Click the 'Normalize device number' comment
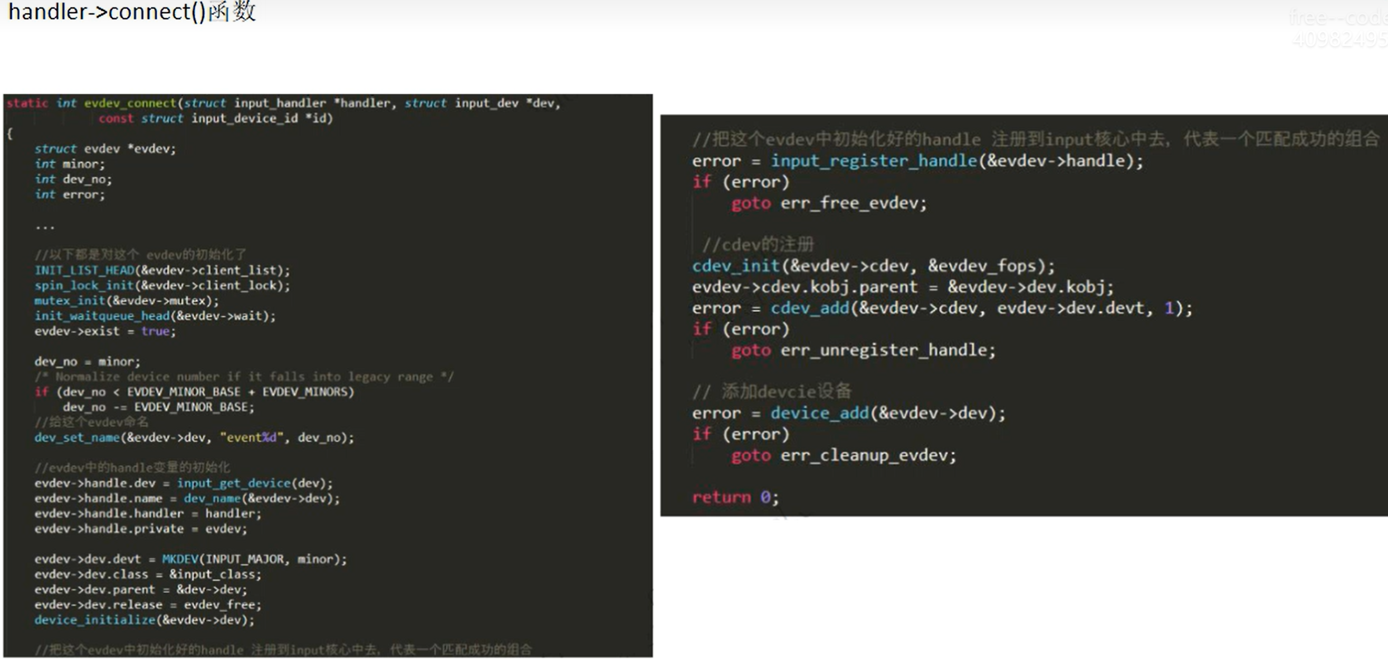Screen dimensions: 1388x660 [244, 376]
